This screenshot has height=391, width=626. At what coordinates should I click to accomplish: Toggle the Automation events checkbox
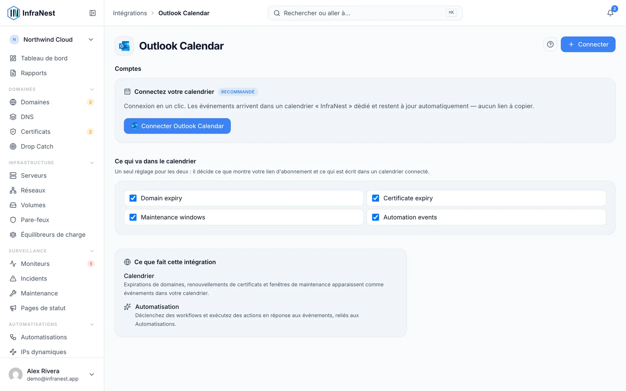[375, 217]
